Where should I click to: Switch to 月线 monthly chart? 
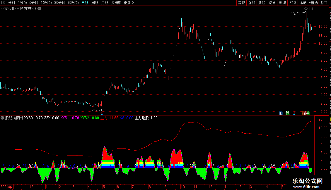(105, 3)
